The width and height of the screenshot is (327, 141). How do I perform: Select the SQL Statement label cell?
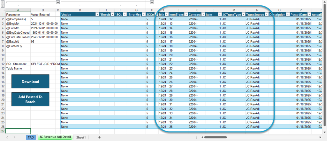pyautogui.click(x=18, y=64)
